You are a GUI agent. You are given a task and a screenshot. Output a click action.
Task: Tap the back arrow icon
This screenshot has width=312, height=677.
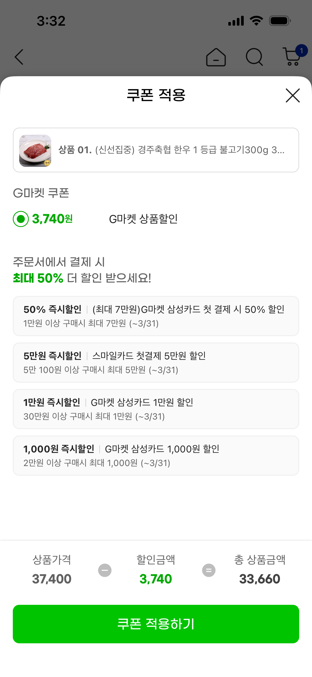pyautogui.click(x=19, y=57)
